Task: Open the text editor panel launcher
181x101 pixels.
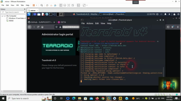Action: [43, 14]
